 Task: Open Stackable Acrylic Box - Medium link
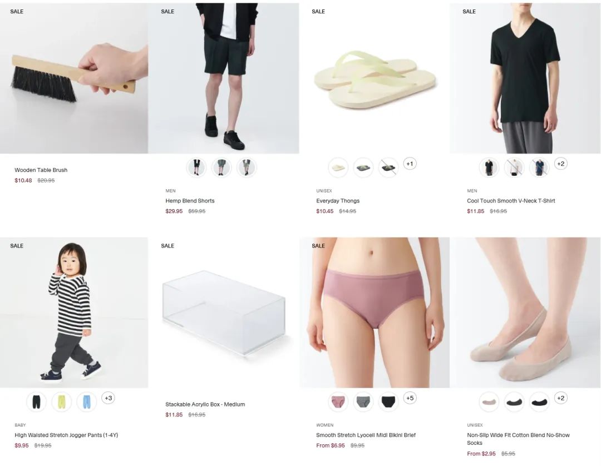coord(205,404)
